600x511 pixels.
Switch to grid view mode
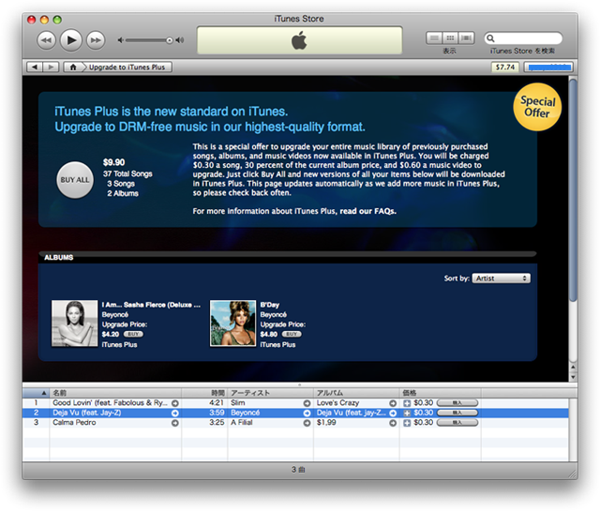(x=450, y=38)
